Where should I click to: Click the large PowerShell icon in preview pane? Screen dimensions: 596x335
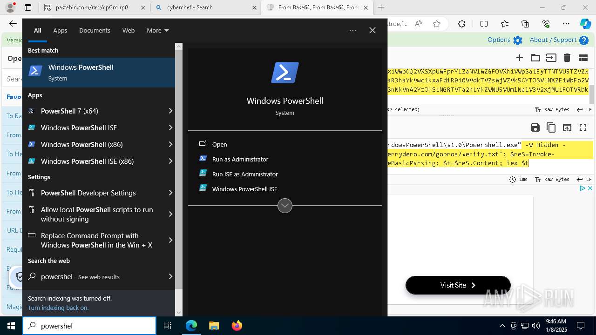(x=285, y=73)
